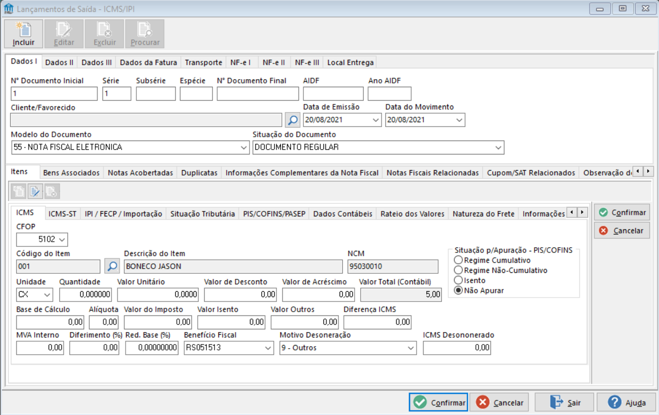Switch to the Dados III tab

[x=96, y=62]
